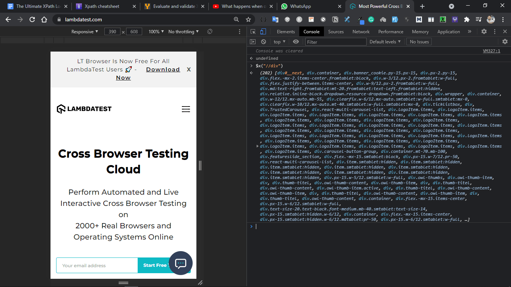The height and width of the screenshot is (287, 511).
Task: Click the console Filter input field
Action: click(336, 42)
